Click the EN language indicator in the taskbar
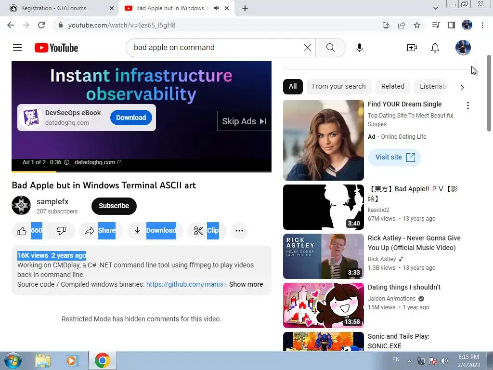 pyautogui.click(x=396, y=359)
